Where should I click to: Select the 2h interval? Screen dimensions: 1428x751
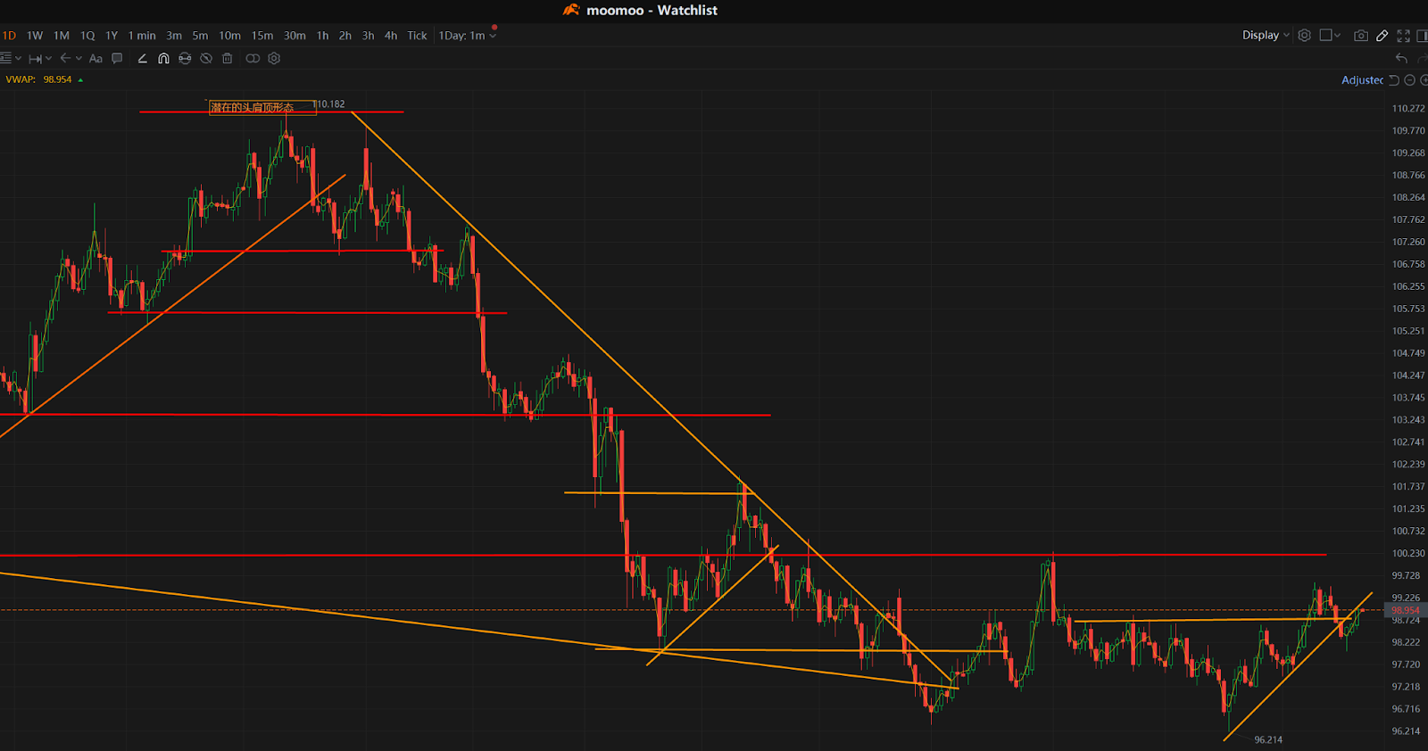click(345, 36)
